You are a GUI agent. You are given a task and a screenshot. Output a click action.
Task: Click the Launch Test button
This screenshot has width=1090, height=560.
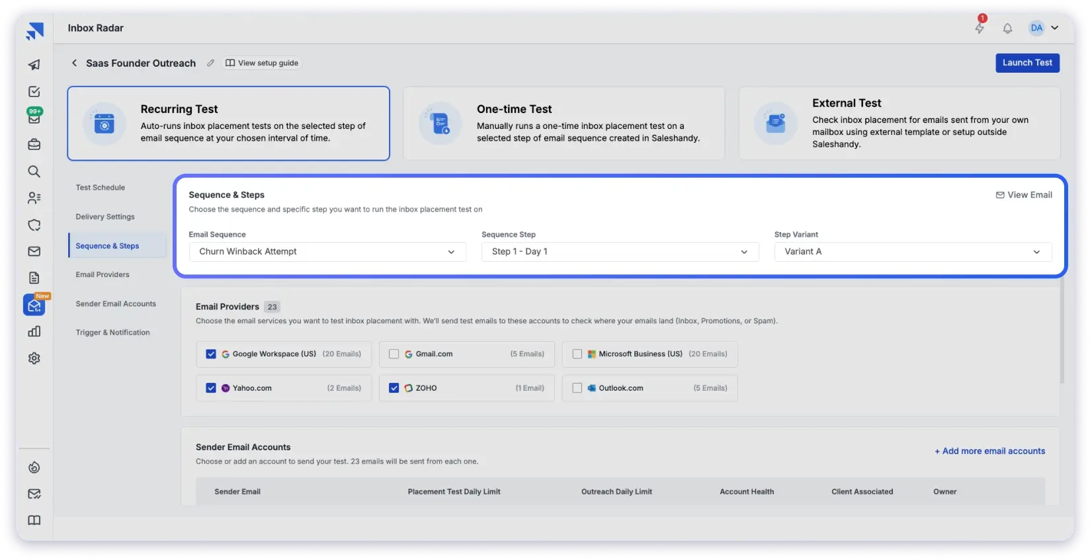1027,63
